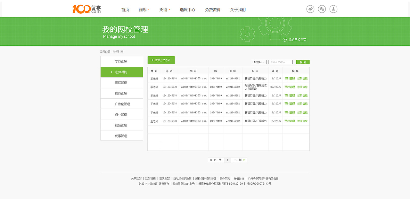Open the 广州华多网络科技有限公司 footer link
The height and width of the screenshot is (199, 410).
coord(263,179)
